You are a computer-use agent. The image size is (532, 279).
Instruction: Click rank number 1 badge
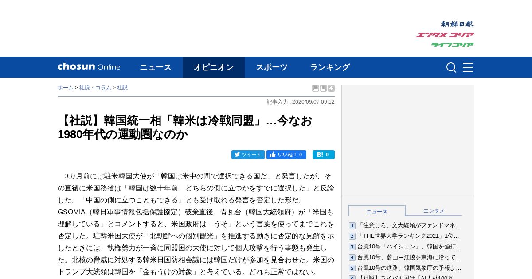352,226
